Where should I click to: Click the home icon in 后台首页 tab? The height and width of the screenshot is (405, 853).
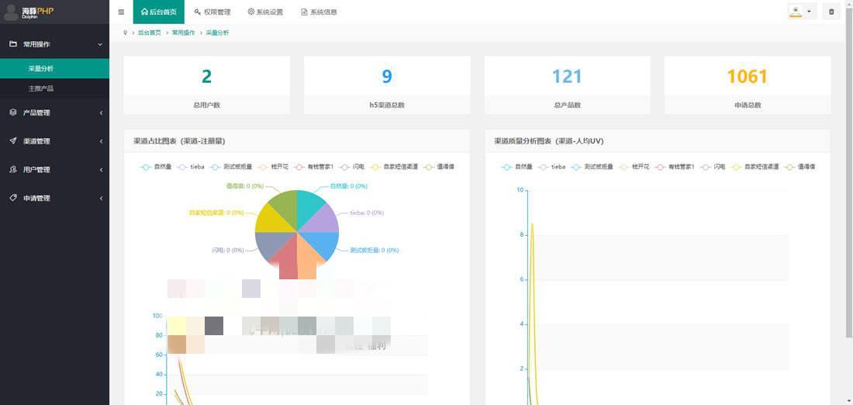144,12
